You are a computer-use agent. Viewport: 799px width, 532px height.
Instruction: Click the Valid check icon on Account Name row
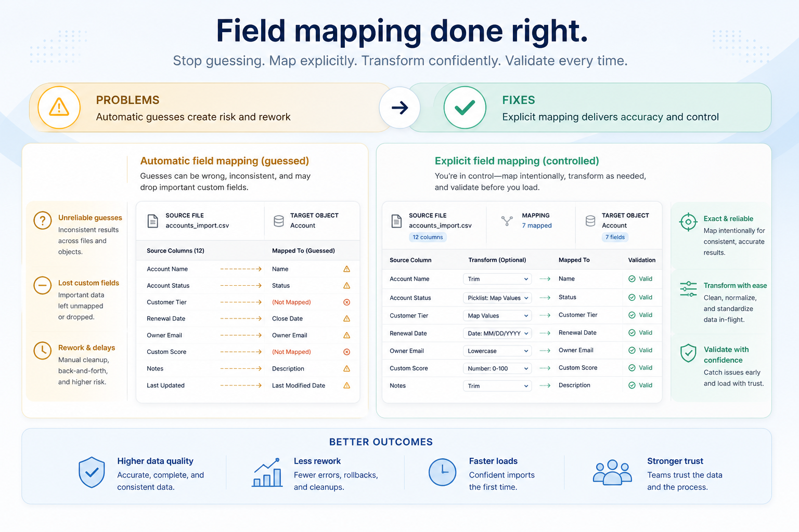632,279
